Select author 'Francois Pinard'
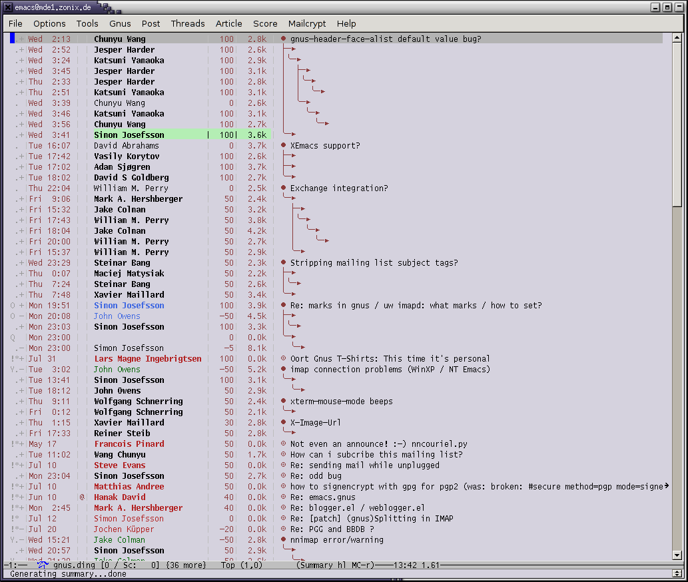688x582 pixels. [x=129, y=443]
